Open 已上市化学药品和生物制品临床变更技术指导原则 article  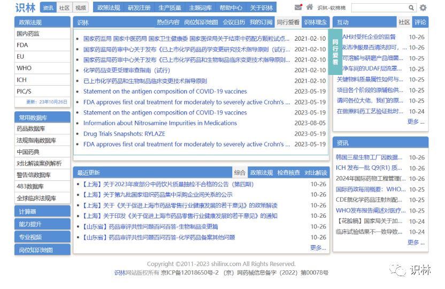[x=145, y=81]
